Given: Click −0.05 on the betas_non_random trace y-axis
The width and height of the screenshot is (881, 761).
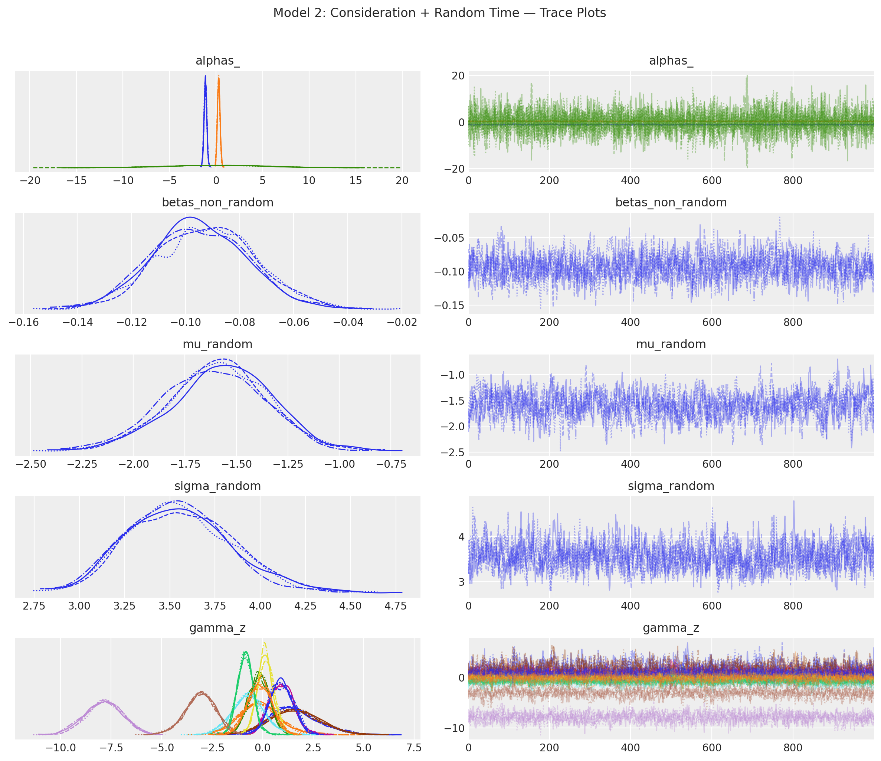Looking at the screenshot, I should pyautogui.click(x=449, y=237).
